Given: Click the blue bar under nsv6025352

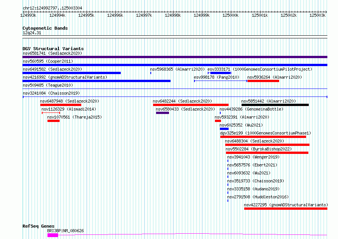Looking at the screenshot, I should [224, 129].
